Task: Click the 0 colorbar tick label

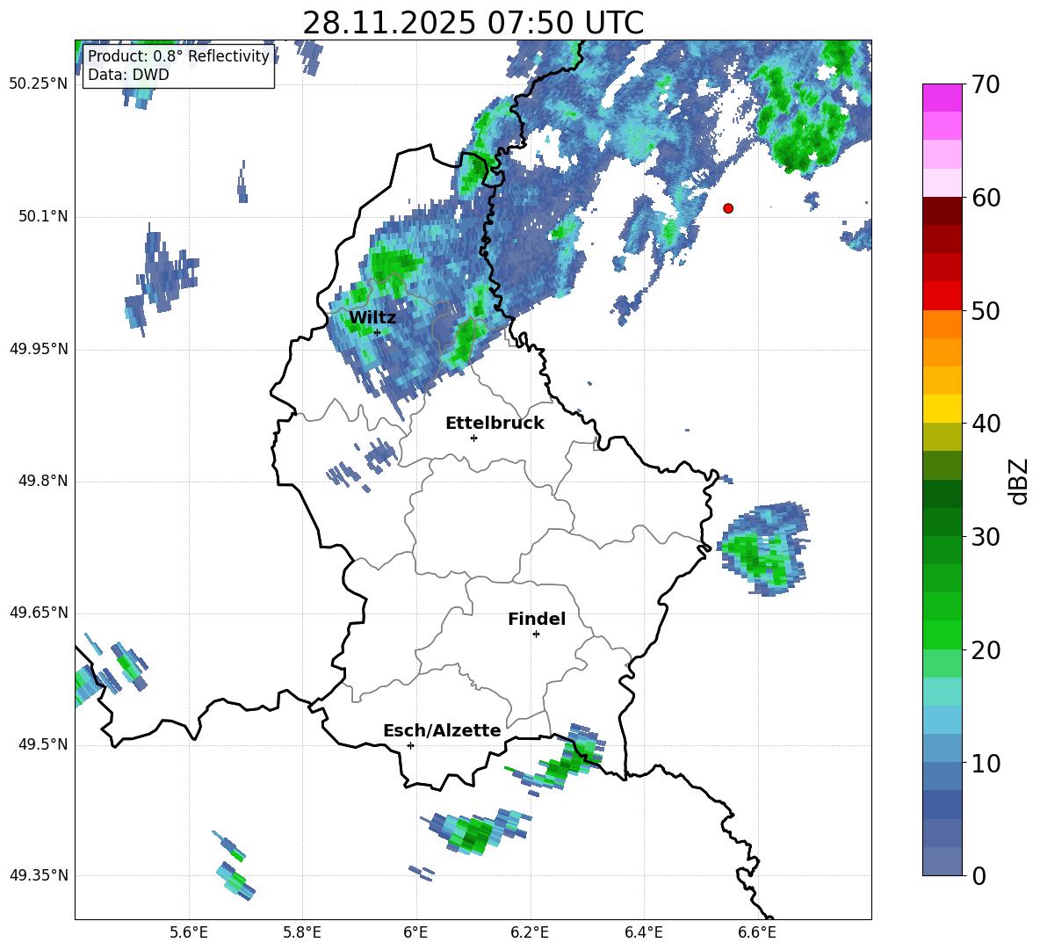Action: [x=979, y=876]
